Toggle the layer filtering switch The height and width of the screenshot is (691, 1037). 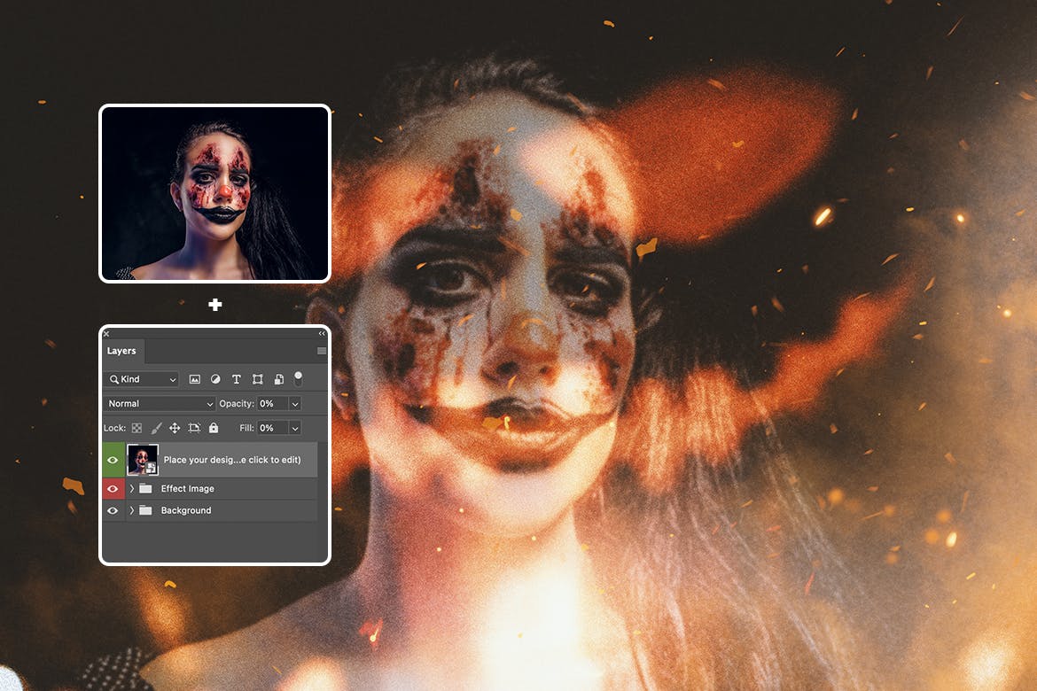298,378
